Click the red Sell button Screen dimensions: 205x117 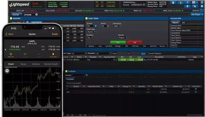coord(135,42)
